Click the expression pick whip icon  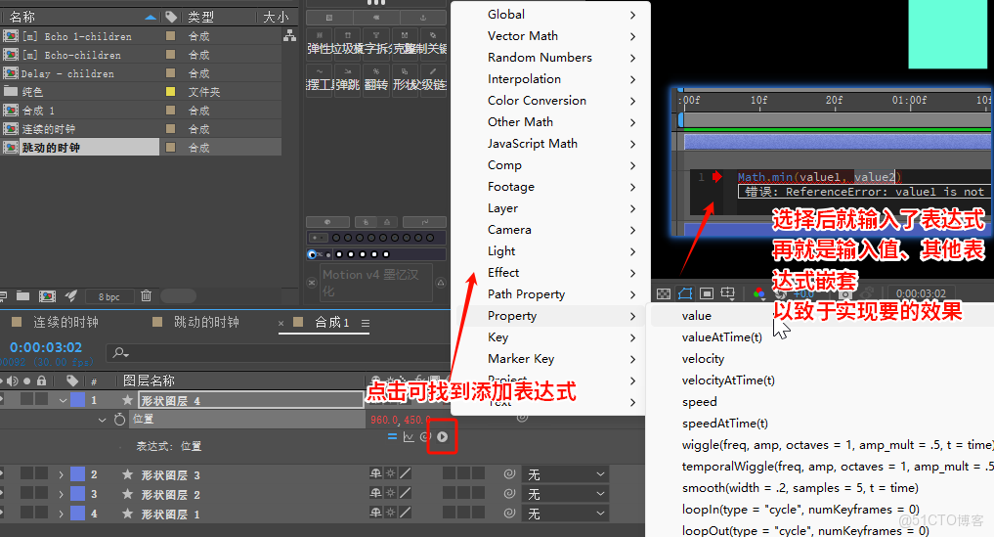425,436
